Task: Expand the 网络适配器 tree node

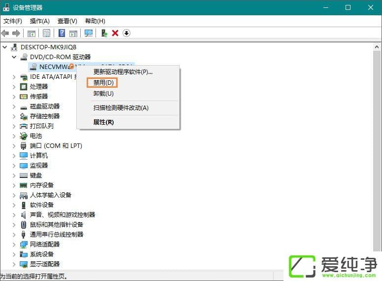Action: pos(14,245)
